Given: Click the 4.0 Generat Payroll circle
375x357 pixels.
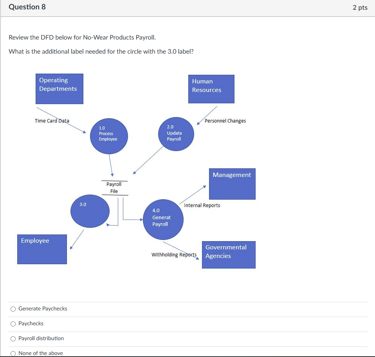Looking at the screenshot, I should pos(163,220).
